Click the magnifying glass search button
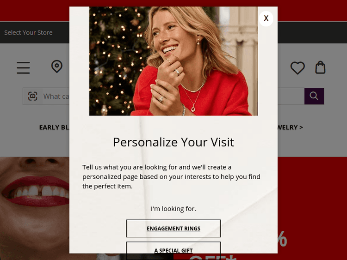The width and height of the screenshot is (347, 260). pos(314,96)
